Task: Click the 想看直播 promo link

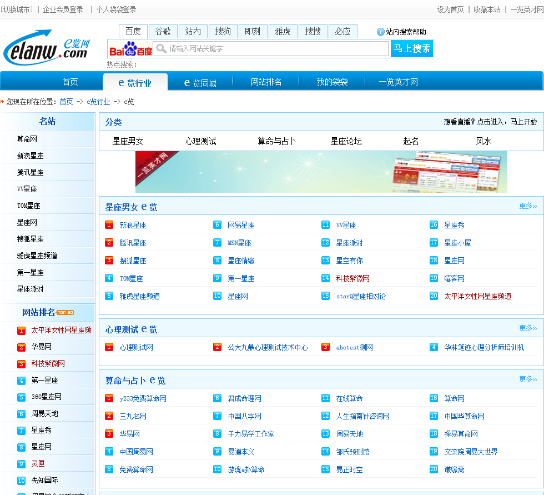Action: click(490, 122)
